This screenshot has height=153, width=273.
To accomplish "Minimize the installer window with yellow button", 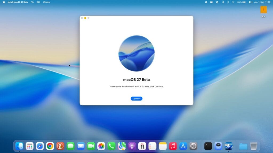I will click(85, 18).
